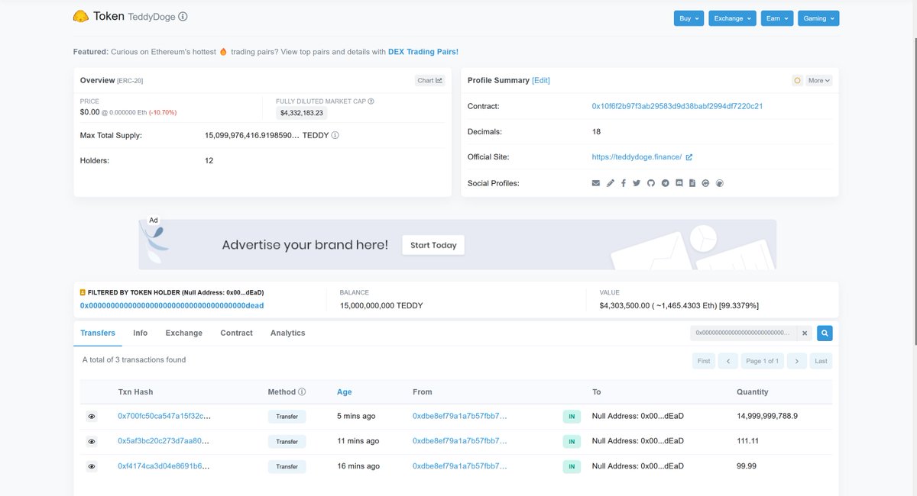The image size is (917, 496).
Task: Open the blog pencil social icon
Action: click(x=610, y=183)
